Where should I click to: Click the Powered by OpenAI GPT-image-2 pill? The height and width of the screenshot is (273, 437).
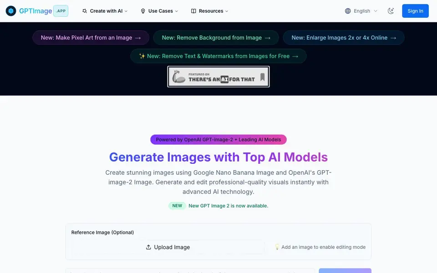tap(218, 140)
